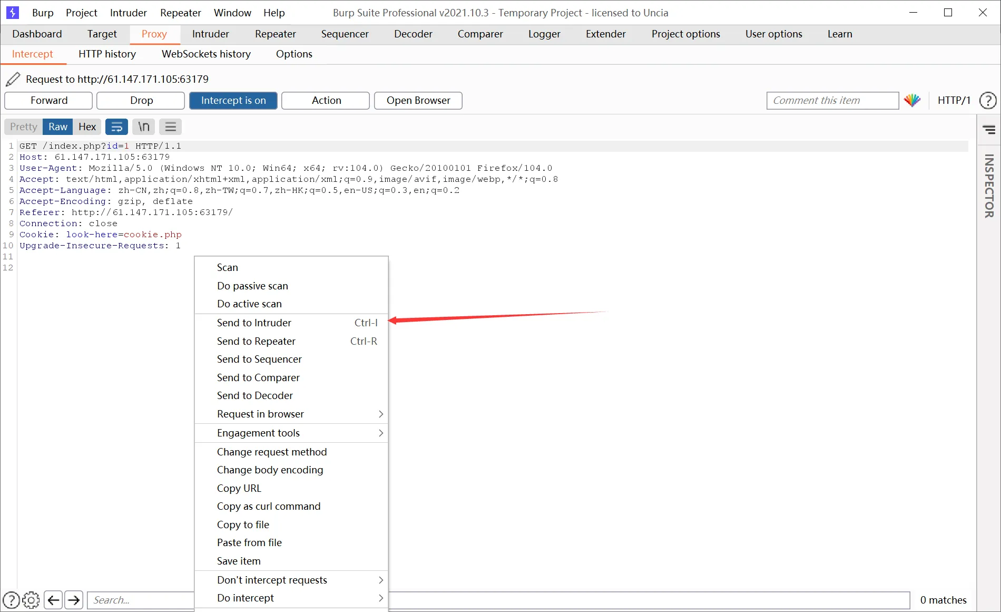Open the Intruder menu in menu bar
1001x612 pixels.
(129, 13)
